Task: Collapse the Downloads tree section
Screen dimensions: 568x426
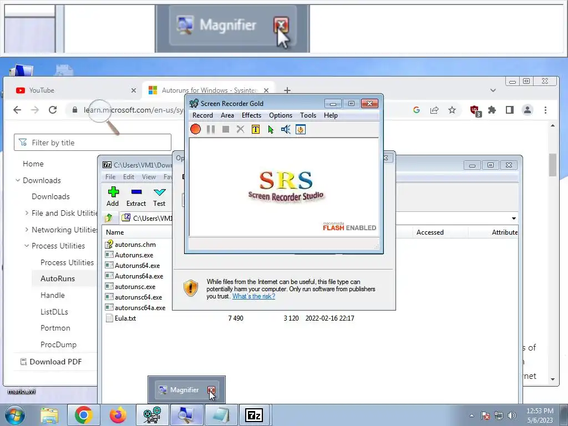Action: click(x=17, y=180)
